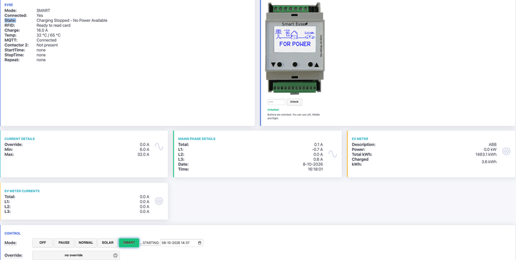The width and height of the screenshot is (516, 260).
Task: Click the State label in EVSE panel
Action: click(x=10, y=21)
